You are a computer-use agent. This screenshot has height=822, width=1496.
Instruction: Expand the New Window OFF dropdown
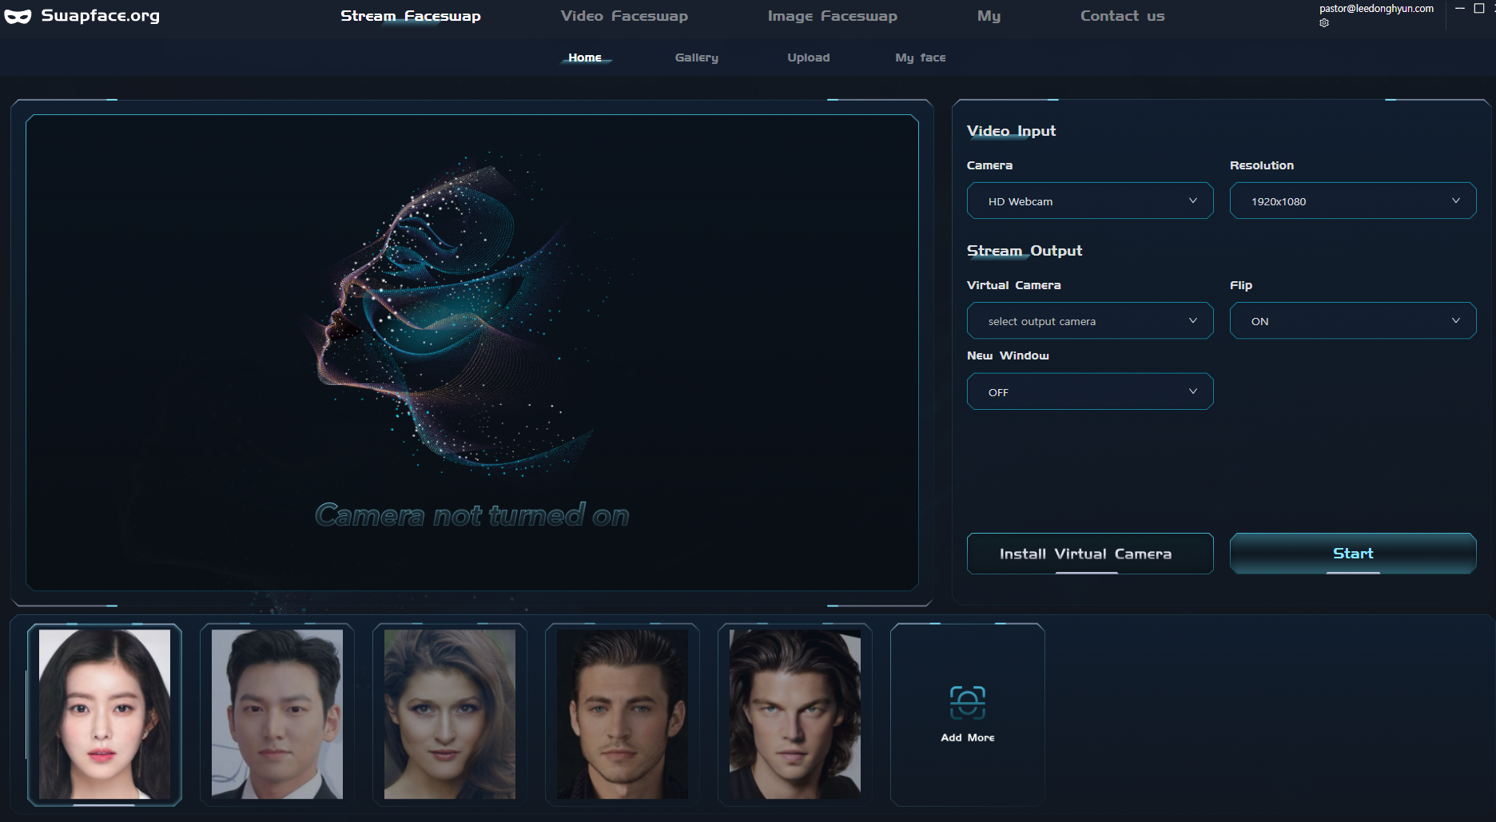tap(1090, 391)
